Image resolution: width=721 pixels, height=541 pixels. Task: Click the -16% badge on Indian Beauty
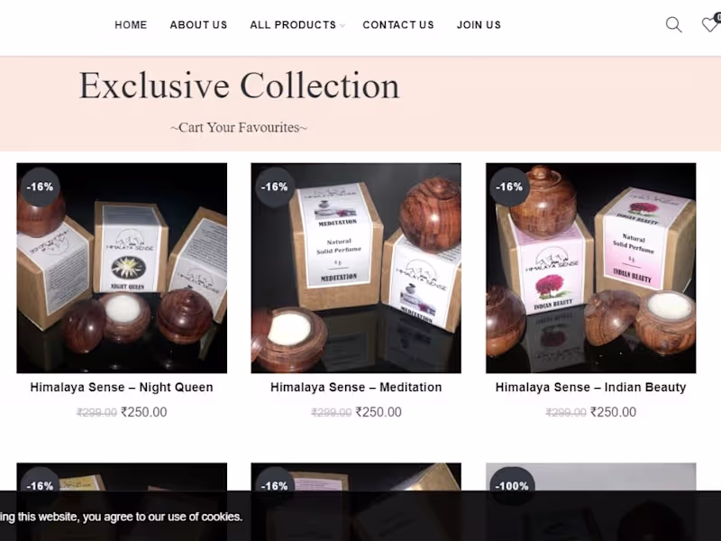(x=509, y=187)
